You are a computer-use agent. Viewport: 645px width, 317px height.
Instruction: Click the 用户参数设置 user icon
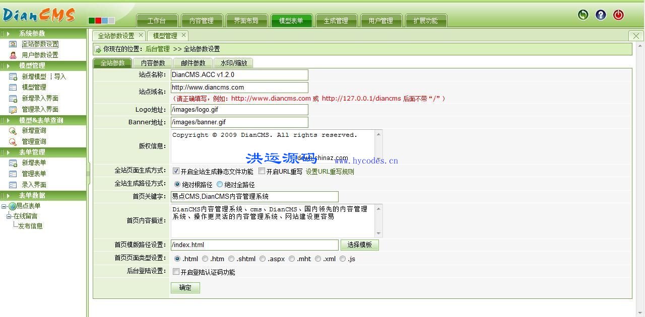(x=13, y=55)
